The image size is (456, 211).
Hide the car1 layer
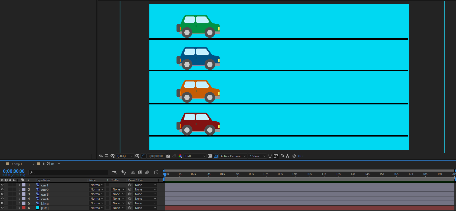2,185
